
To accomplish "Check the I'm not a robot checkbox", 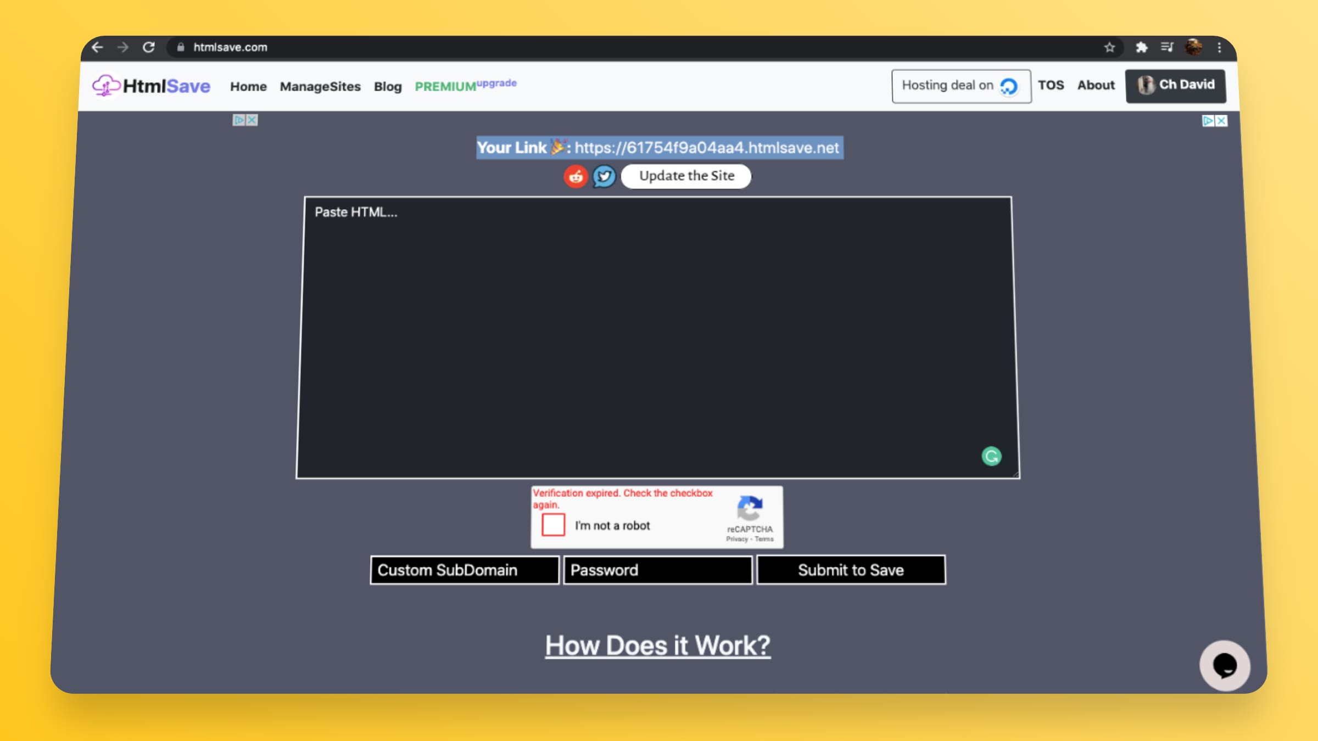I will (553, 525).
